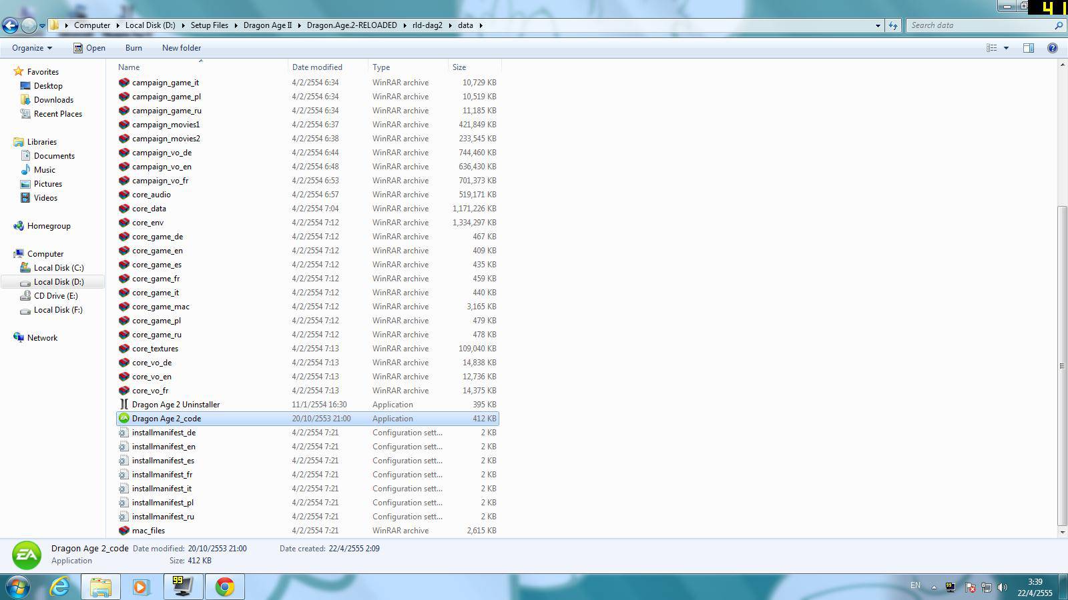Select the mac_files archive icon
Screen dimensions: 1068x600
[123, 531]
